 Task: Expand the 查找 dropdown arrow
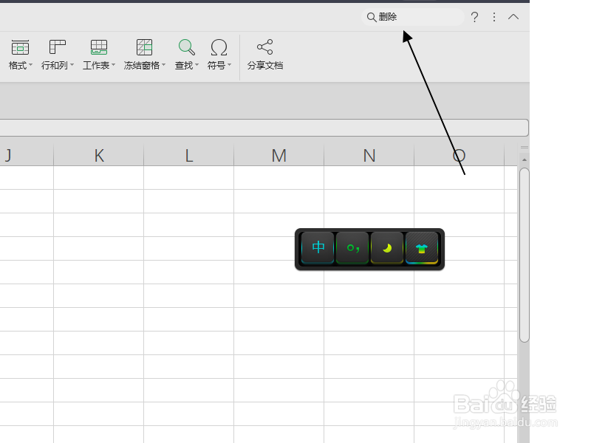pos(197,65)
